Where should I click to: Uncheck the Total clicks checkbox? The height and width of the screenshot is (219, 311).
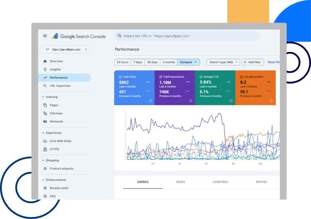pos(120,76)
